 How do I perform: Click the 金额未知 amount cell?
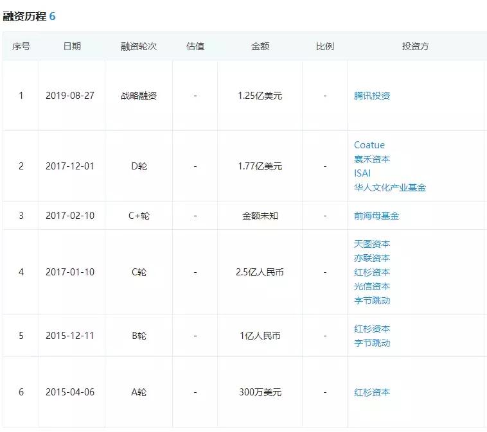point(260,216)
